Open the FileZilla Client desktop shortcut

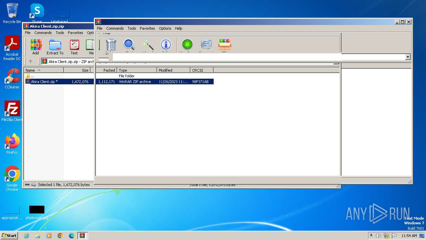(x=12, y=111)
